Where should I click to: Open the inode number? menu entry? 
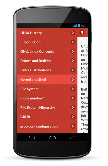click(47, 98)
